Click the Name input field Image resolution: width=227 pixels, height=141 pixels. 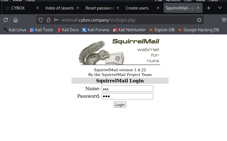click(x=127, y=89)
